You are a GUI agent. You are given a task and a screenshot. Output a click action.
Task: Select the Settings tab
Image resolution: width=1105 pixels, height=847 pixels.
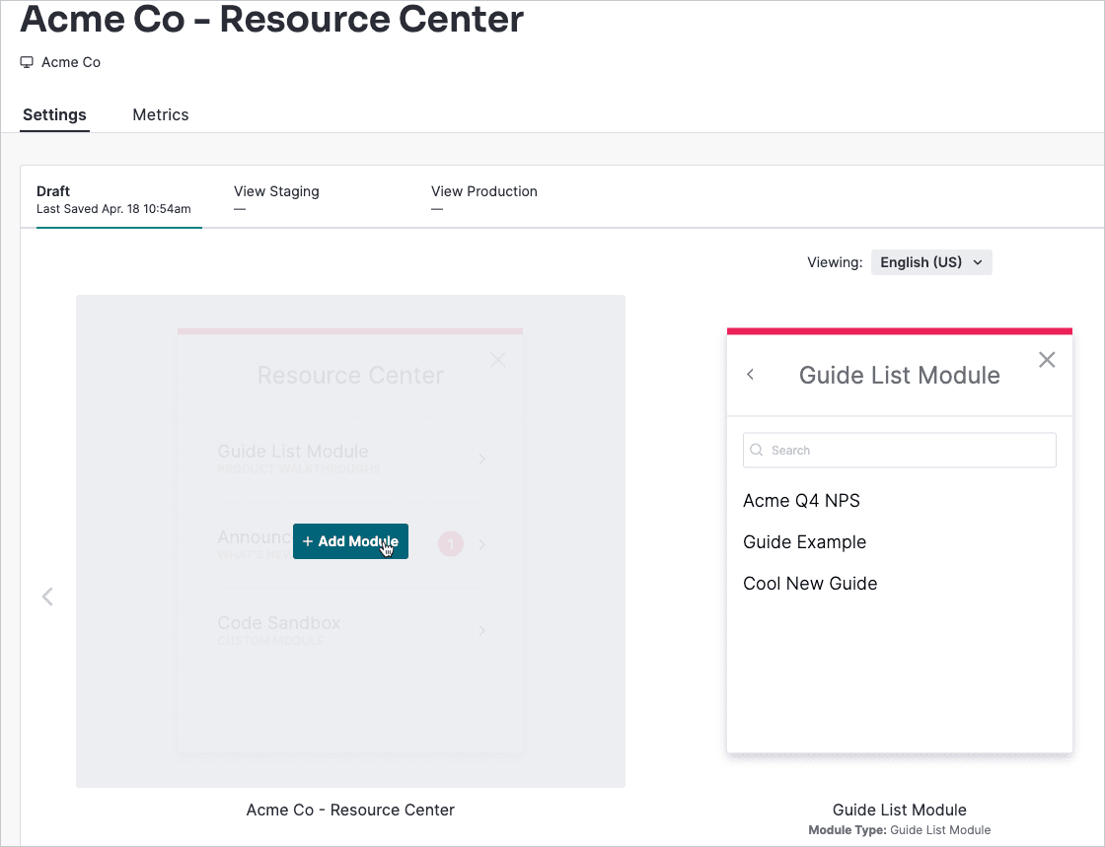pos(54,114)
